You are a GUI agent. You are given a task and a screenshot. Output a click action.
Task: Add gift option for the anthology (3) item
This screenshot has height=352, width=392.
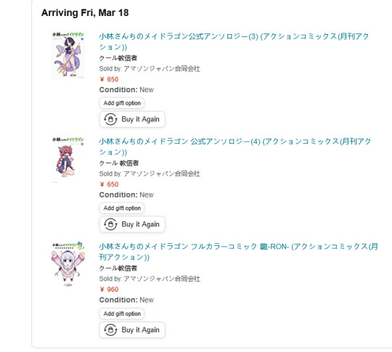[x=122, y=103]
